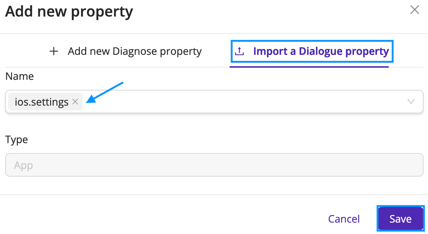
Task: Click the Dialogue word in second tab
Action: [x=320, y=51]
